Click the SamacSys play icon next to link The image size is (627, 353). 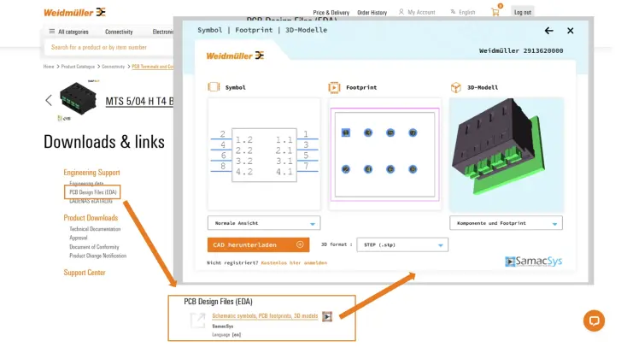pos(327,316)
